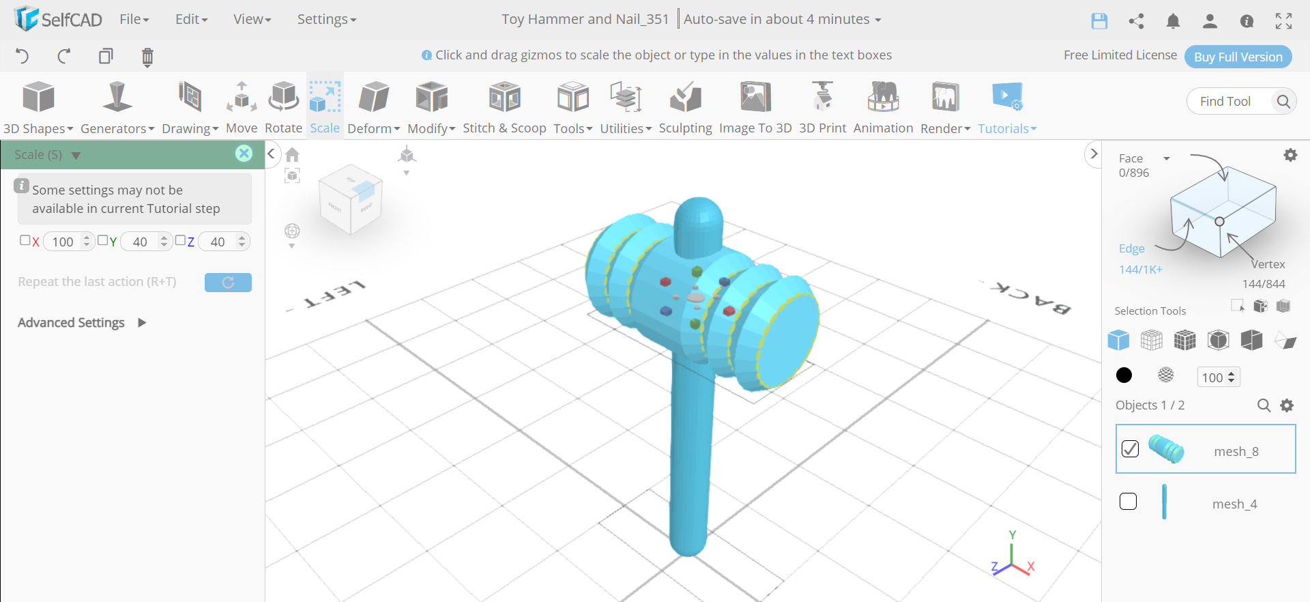Open the 3D Print tool
1310x602 pixels.
[822, 107]
